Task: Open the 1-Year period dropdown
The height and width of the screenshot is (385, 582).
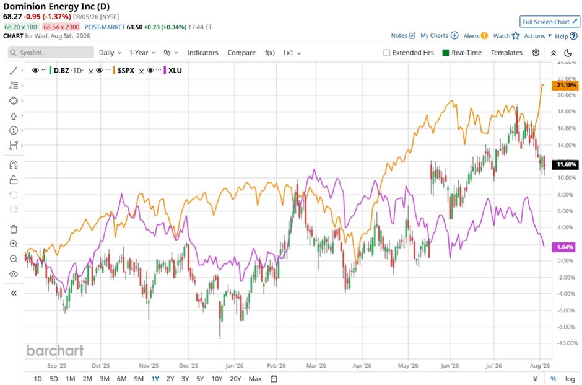Action: pos(142,53)
